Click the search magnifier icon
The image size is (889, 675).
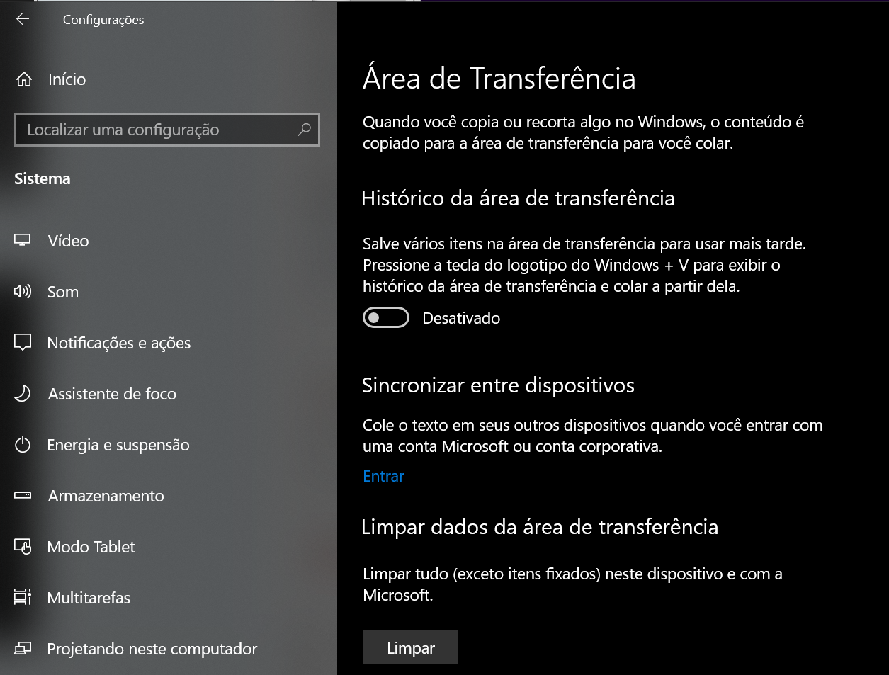pos(304,130)
